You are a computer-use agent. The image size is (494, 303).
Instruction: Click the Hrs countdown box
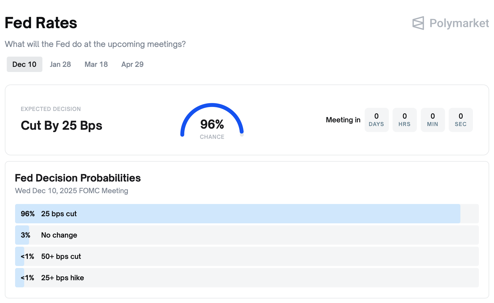tap(405, 120)
